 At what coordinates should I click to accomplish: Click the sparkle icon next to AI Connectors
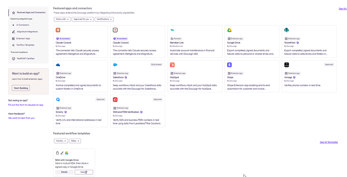tap(14, 25)
